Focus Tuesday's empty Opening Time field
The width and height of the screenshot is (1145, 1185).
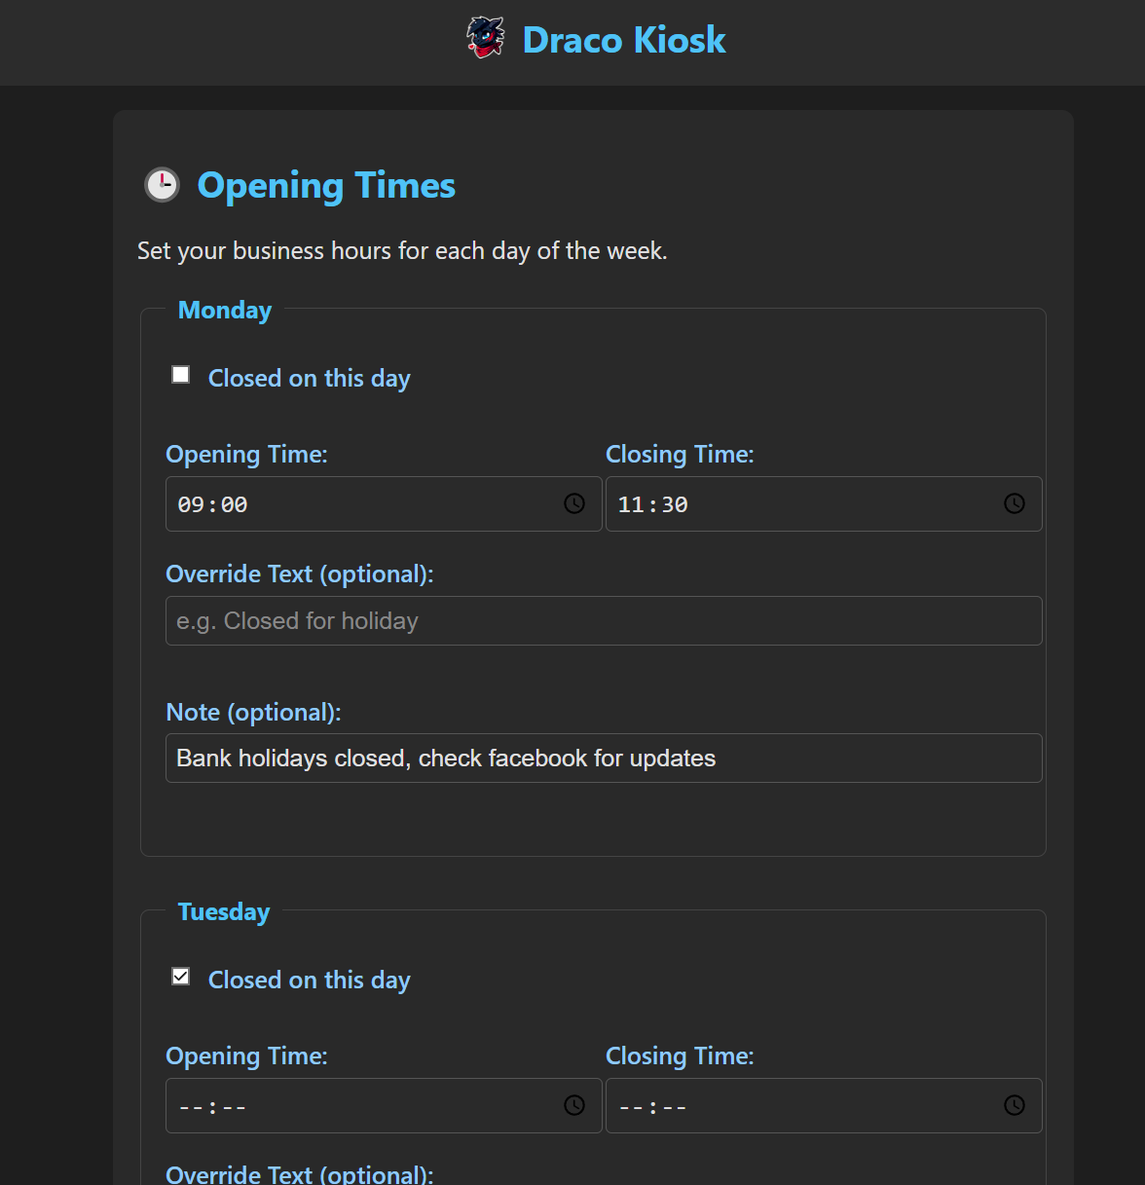(x=384, y=1105)
